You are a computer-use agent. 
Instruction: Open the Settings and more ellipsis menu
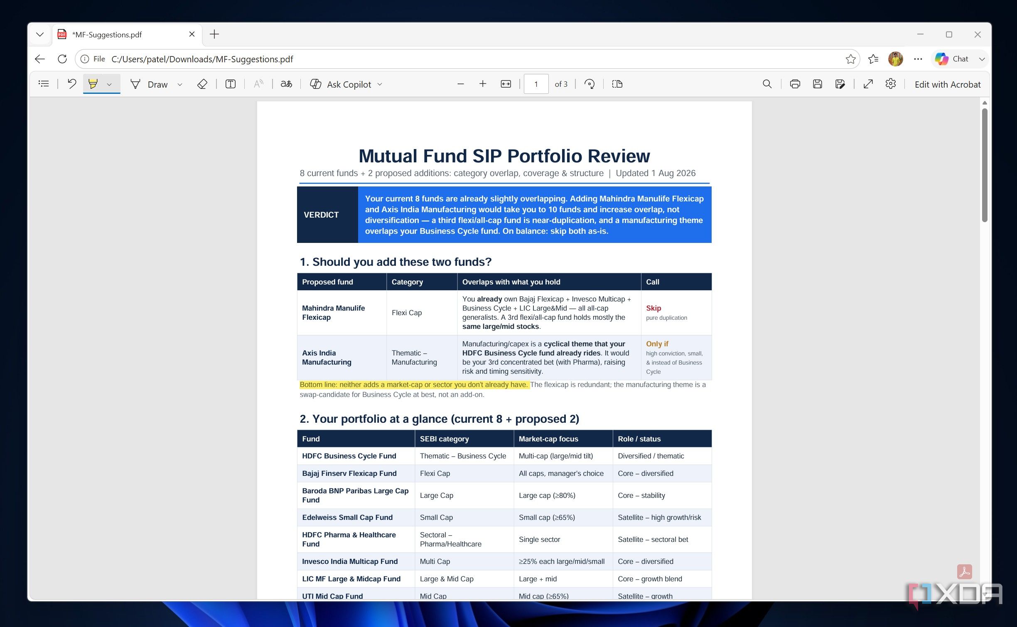918,59
